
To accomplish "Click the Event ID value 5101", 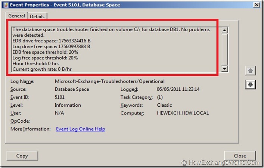I will tap(60, 97).
